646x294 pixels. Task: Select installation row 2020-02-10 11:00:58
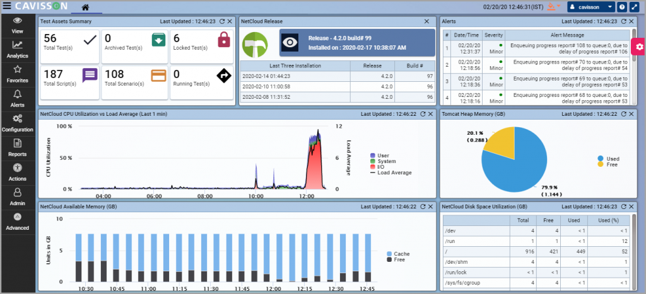click(338, 86)
